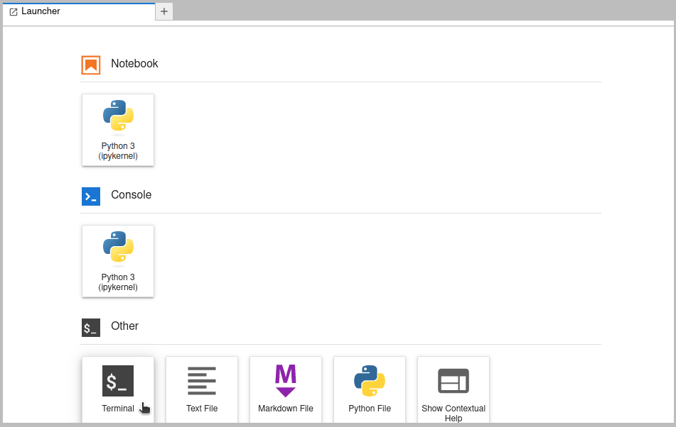The height and width of the screenshot is (427, 676).
Task: Click the purple Markdown File icon
Action: coord(286,381)
